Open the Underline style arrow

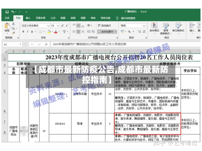pyautogui.click(x=36, y=32)
